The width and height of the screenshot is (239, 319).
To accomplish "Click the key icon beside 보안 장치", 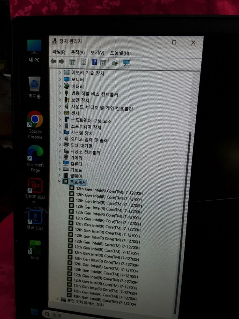I will pyautogui.click(x=67, y=100).
